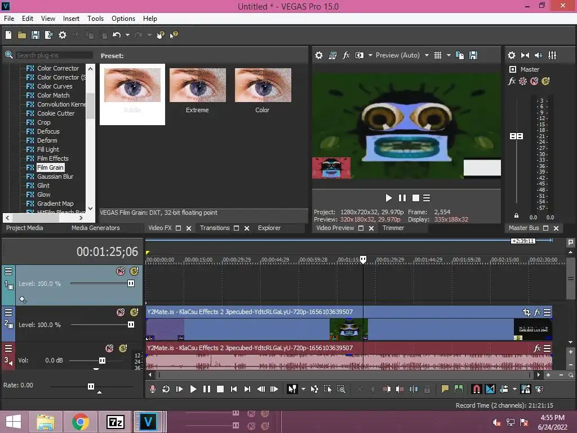Screen dimensions: 577x433
Task: Open the Overlays grid dropdown arrow
Action: pos(449,55)
